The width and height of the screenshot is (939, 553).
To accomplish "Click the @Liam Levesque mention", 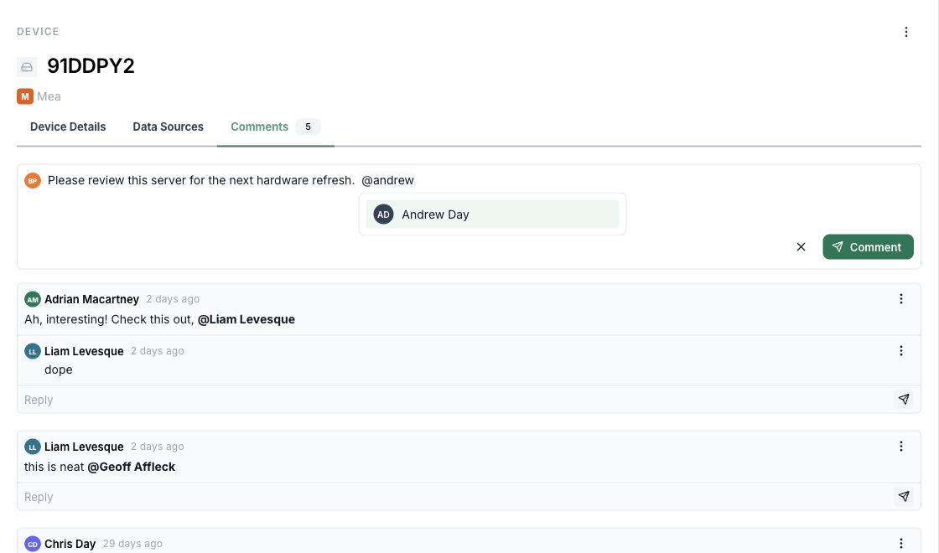I will [x=246, y=319].
